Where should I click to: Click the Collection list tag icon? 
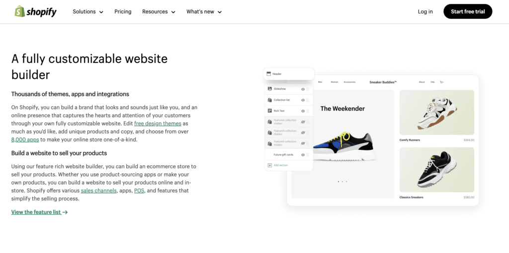269,100
